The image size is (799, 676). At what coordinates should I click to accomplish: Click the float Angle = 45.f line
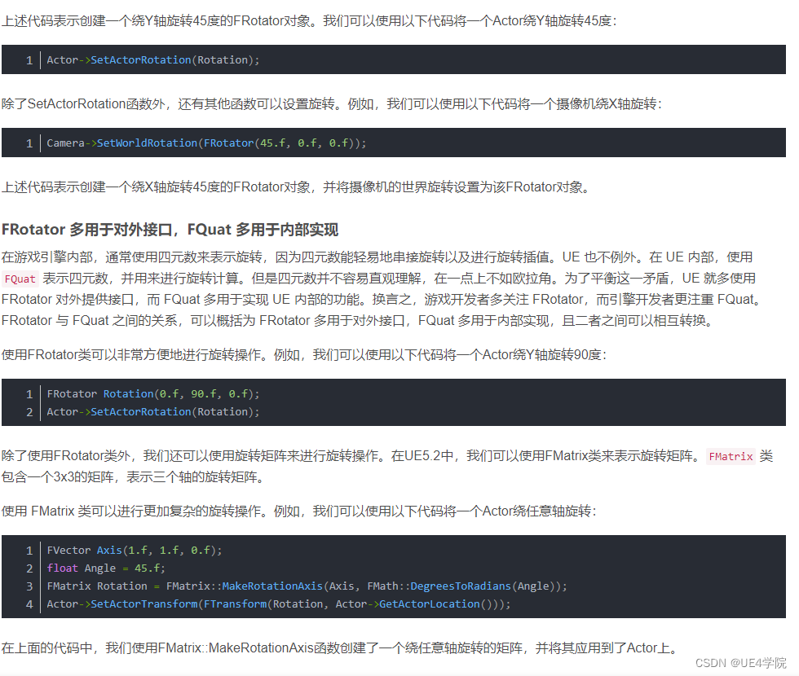point(106,568)
